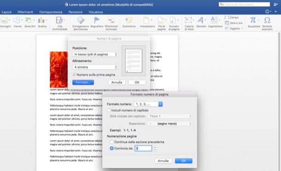Open the Posizione dropdown
Image resolution: width=281 pixels, height=171 pixels.
click(x=95, y=54)
